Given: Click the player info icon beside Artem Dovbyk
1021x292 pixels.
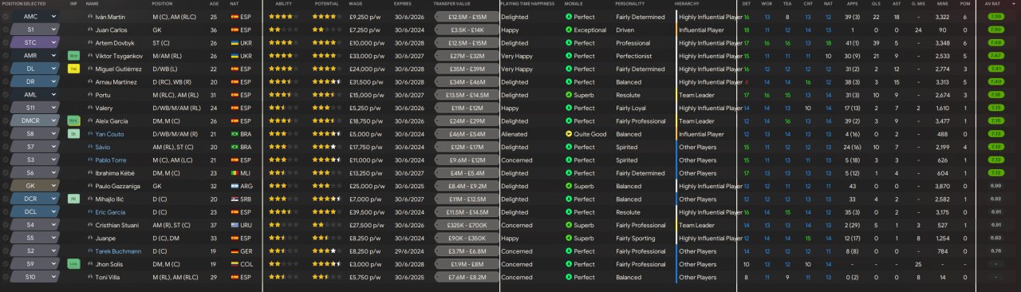Looking at the screenshot, I should (x=90, y=43).
